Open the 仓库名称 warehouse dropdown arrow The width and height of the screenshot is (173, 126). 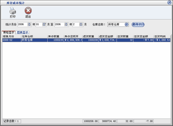127,25
